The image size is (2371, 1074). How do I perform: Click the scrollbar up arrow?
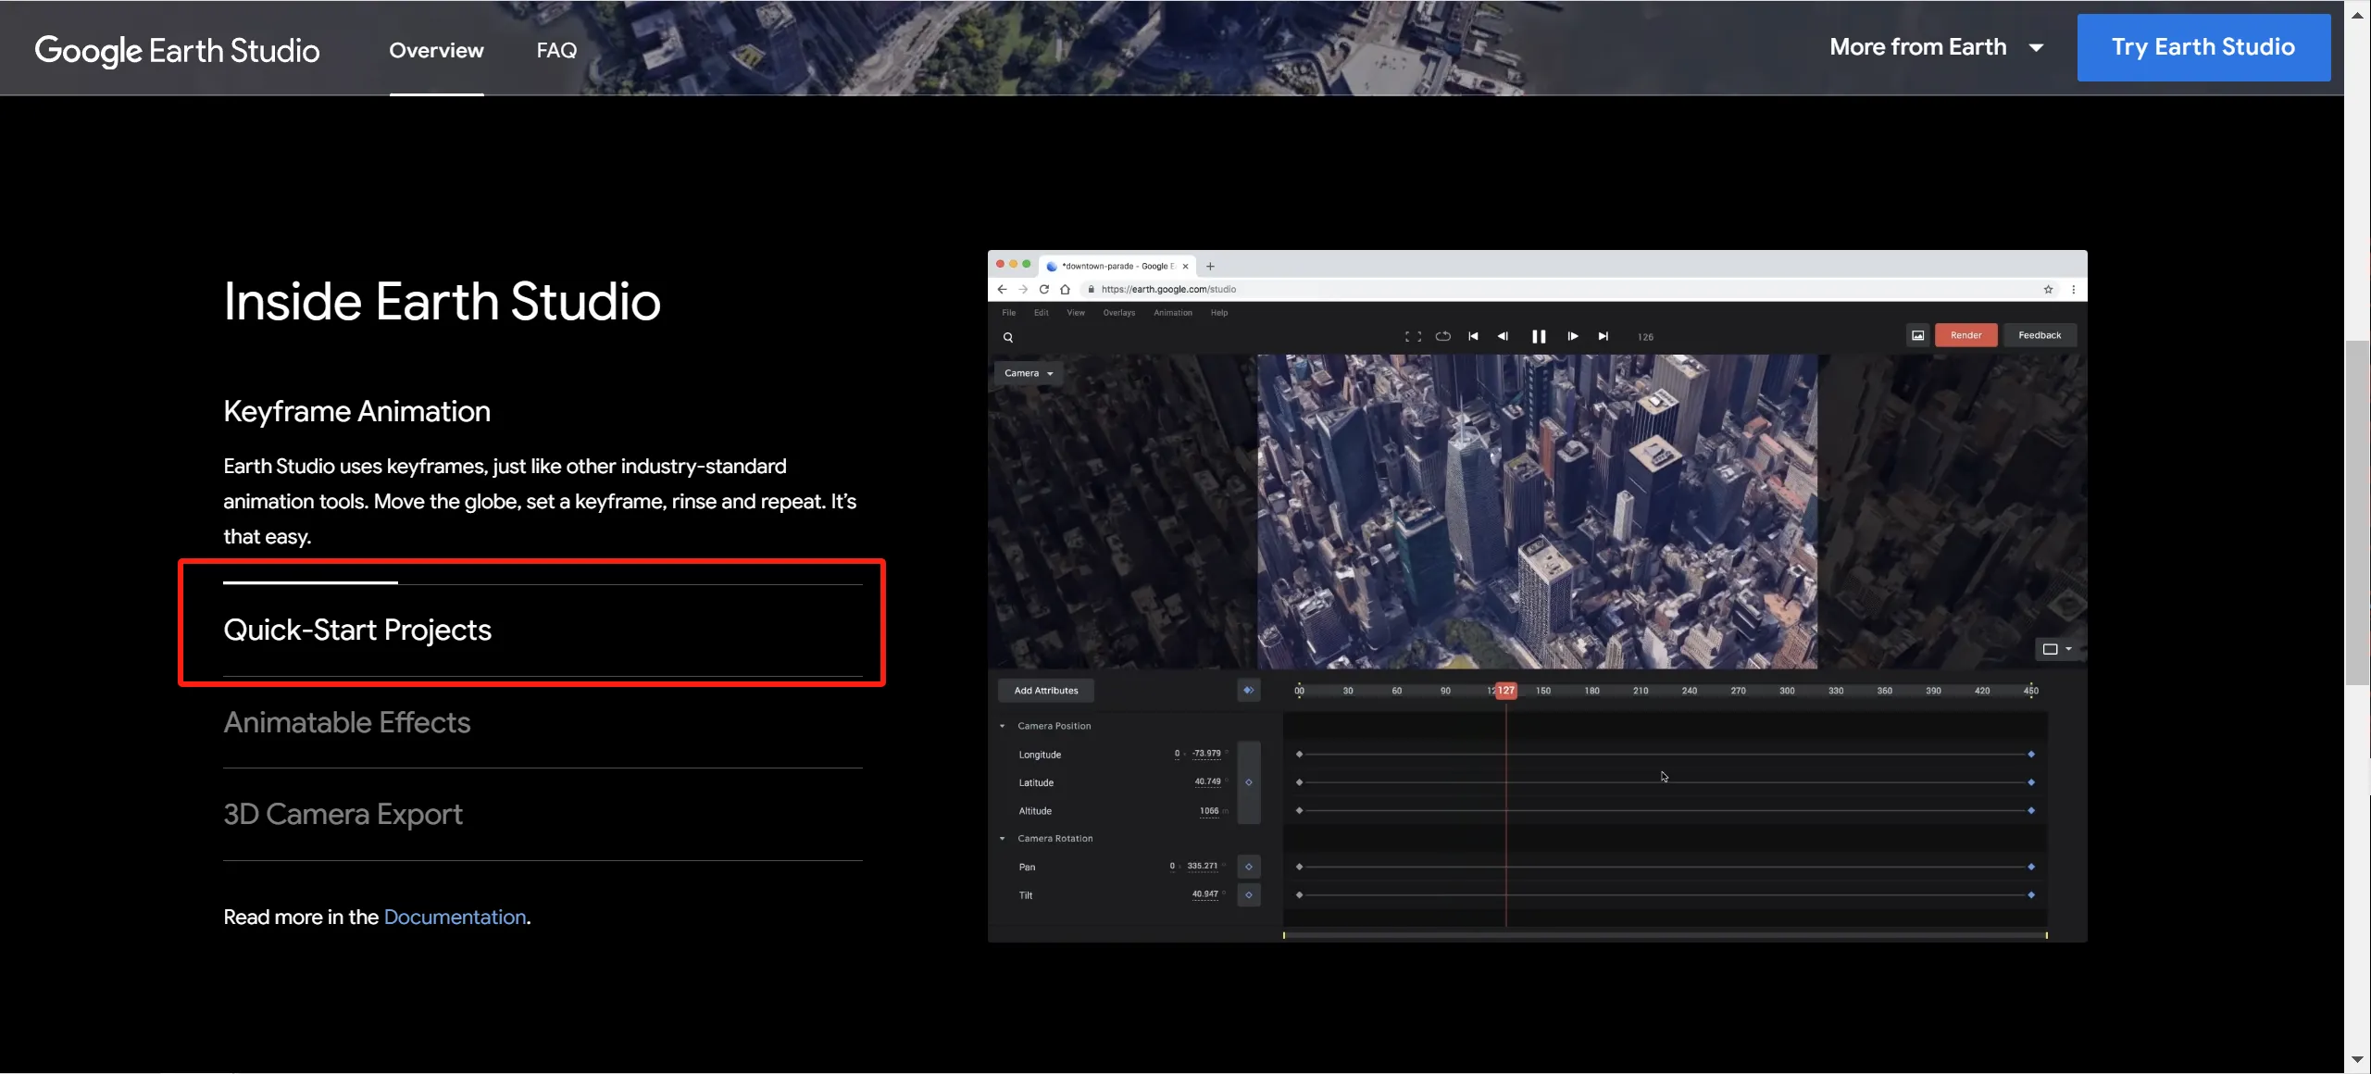pyautogui.click(x=2357, y=14)
